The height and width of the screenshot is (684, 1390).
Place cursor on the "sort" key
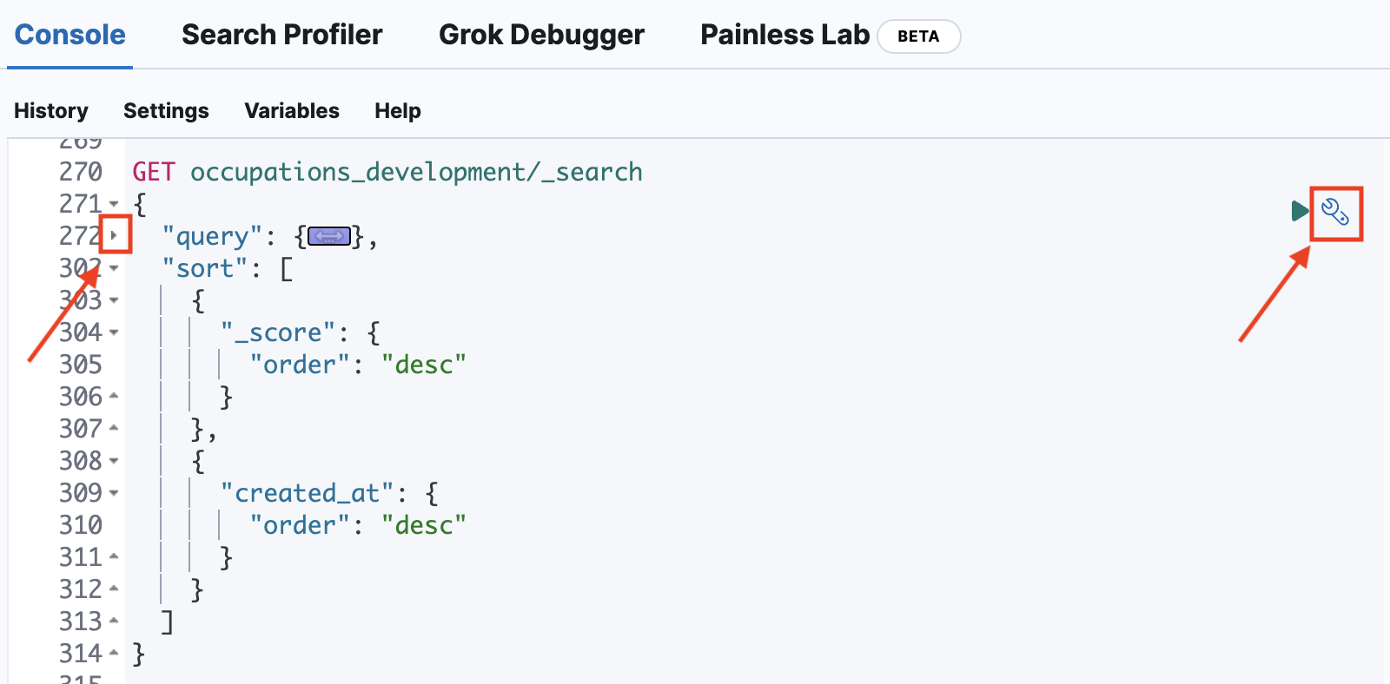tap(205, 268)
